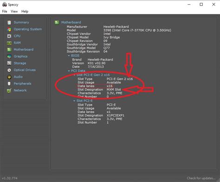Click the Chipset Model value Ivy Bridge
220x182 pixels.
(111, 37)
